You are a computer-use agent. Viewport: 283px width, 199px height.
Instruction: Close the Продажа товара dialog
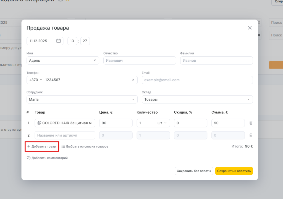pyautogui.click(x=250, y=28)
